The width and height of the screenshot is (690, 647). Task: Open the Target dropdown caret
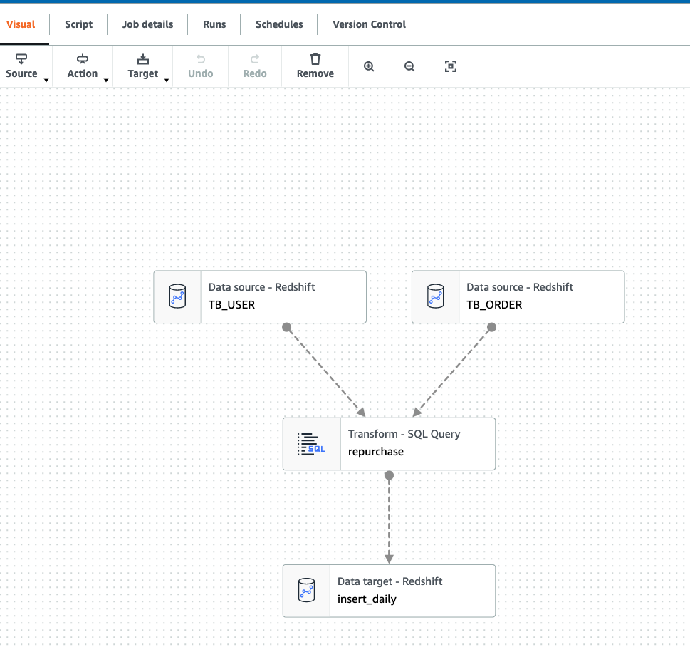(x=167, y=80)
